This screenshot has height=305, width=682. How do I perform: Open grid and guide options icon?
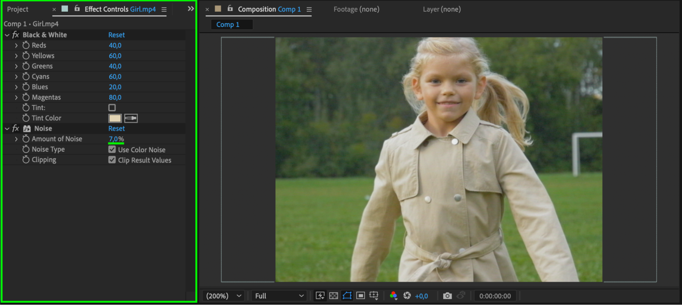click(374, 296)
